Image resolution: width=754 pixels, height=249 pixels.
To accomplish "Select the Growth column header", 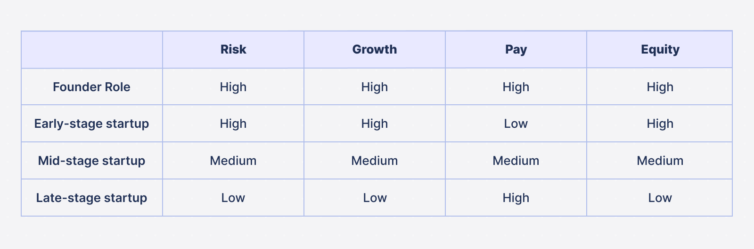I will coord(375,49).
